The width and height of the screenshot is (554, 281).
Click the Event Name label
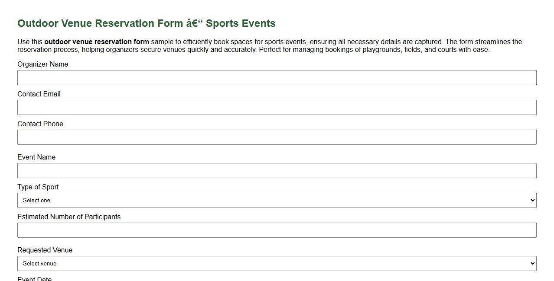(x=36, y=157)
